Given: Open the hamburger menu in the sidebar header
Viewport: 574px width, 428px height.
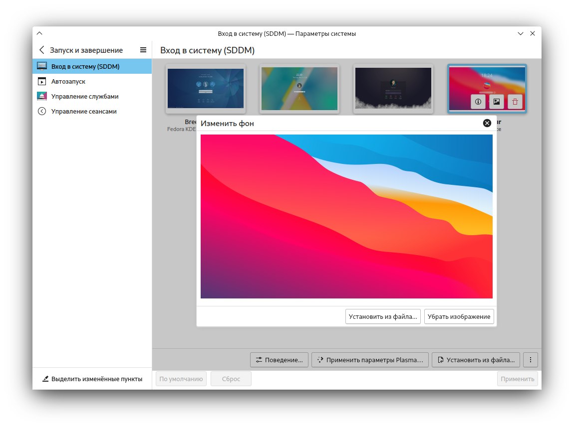Looking at the screenshot, I should coord(143,50).
